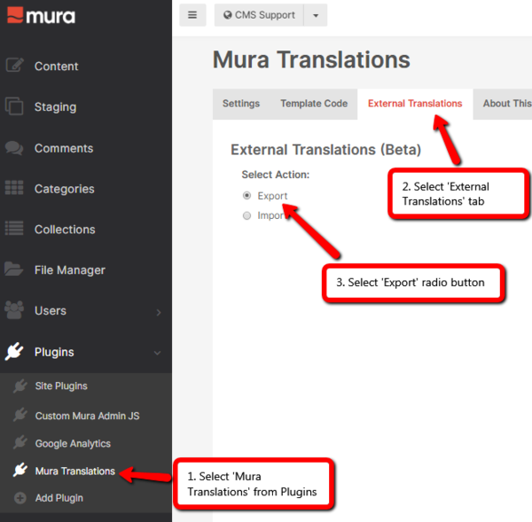Open Custom Mura Admin JS plugin
532x522 pixels.
point(87,416)
